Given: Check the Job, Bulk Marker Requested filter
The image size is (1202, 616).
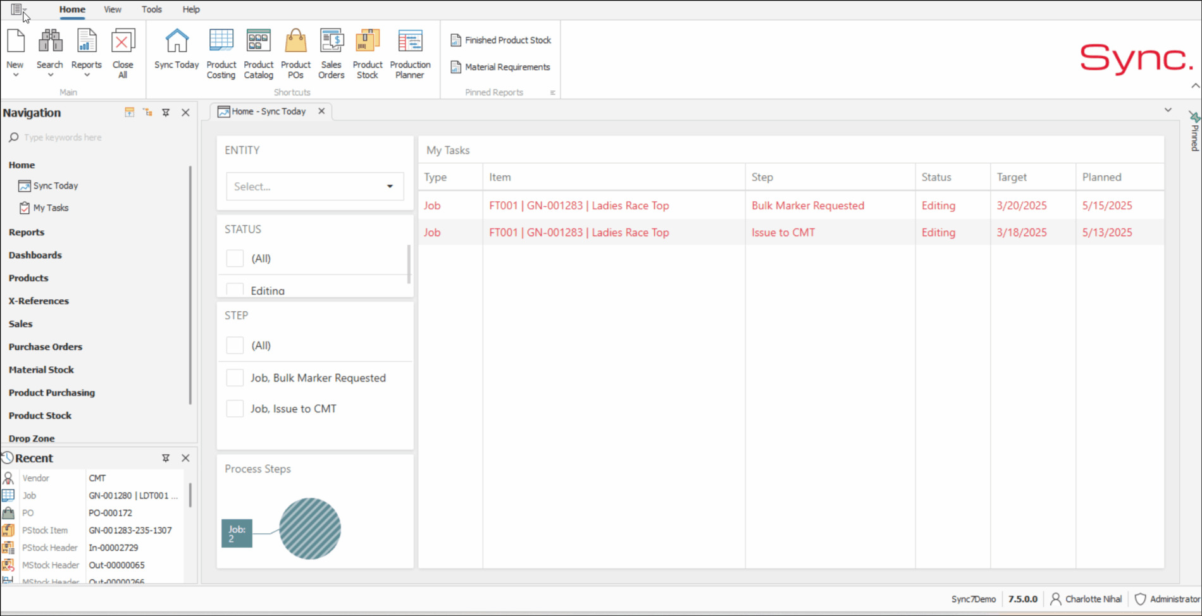Looking at the screenshot, I should click(235, 378).
